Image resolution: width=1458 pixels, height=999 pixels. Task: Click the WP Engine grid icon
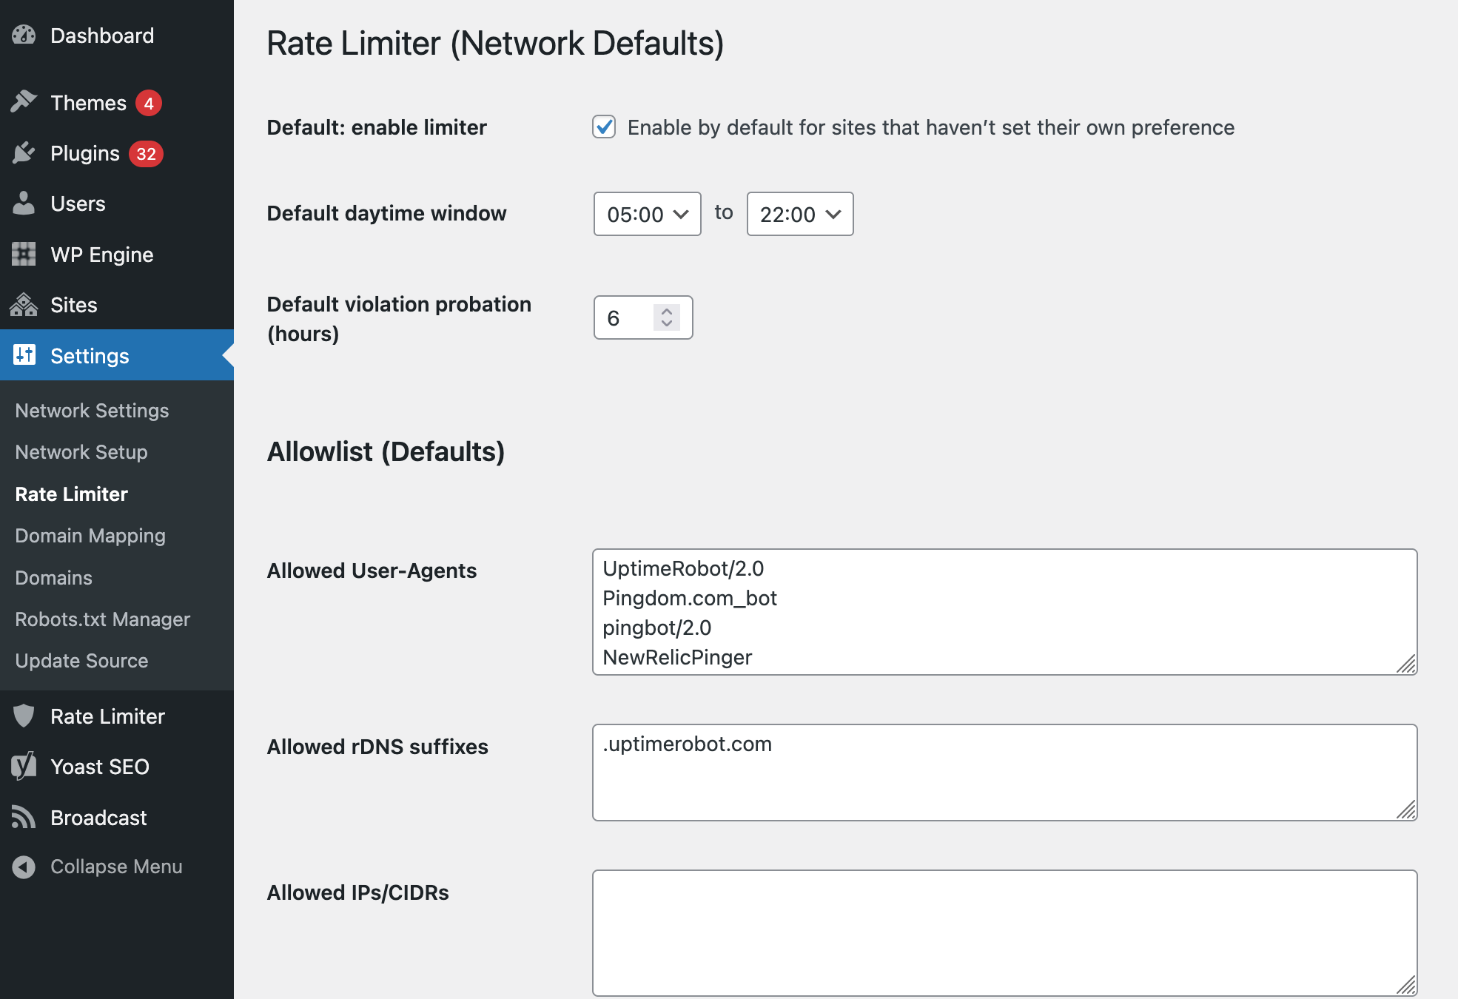24,254
